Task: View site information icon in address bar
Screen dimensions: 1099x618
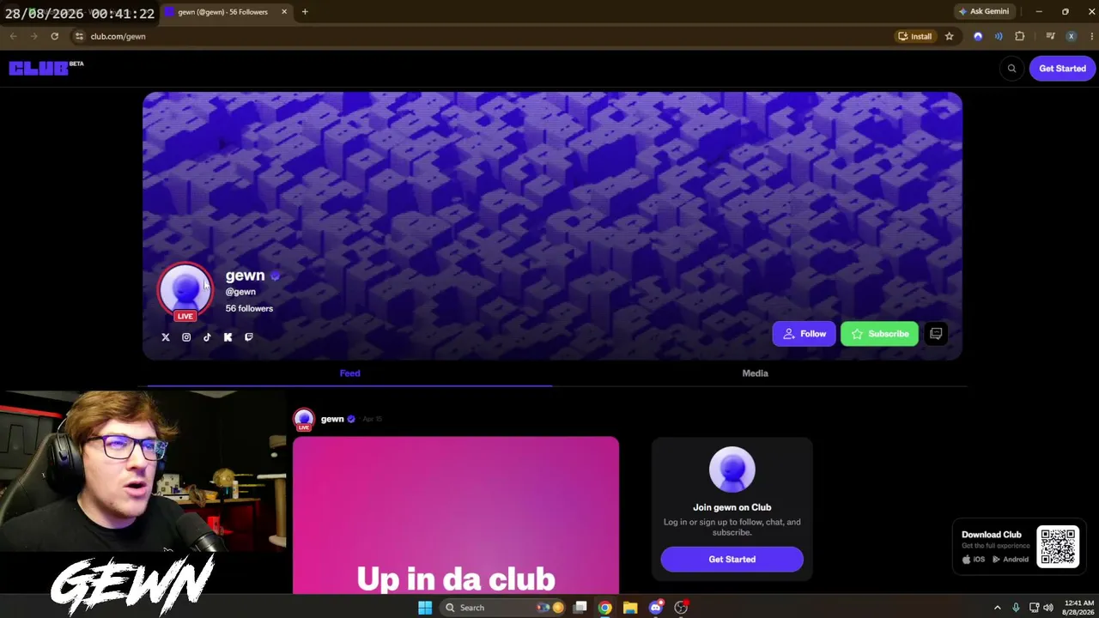Action: [79, 36]
